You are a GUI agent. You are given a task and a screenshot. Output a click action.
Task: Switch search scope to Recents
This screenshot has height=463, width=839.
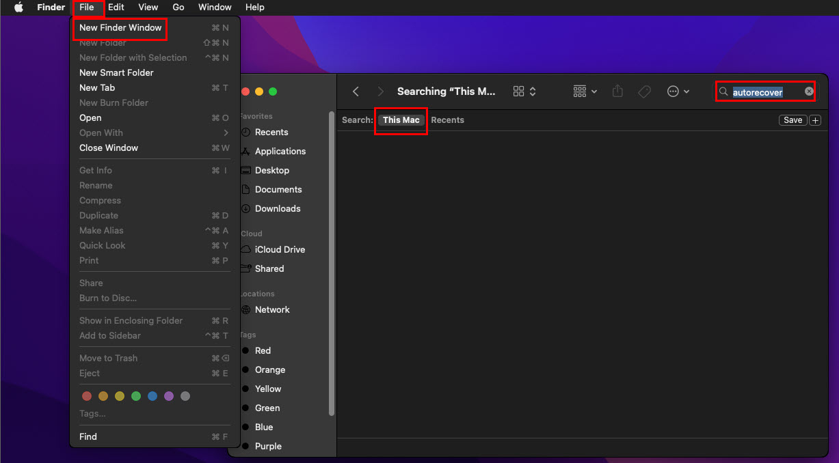pyautogui.click(x=447, y=120)
